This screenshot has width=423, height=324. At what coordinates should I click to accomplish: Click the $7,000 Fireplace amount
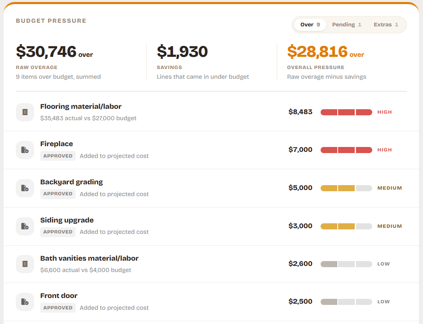click(x=300, y=149)
